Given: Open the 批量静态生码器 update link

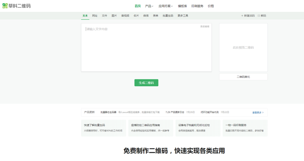Looking at the screenshot, I should click(109, 112).
